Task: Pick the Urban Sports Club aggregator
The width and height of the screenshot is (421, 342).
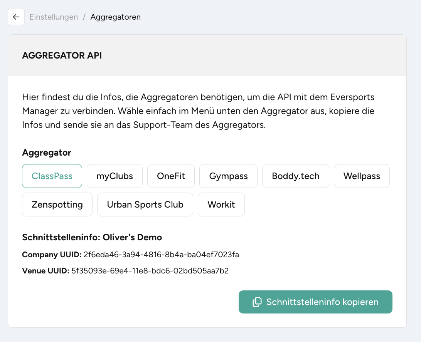Action: (x=145, y=205)
